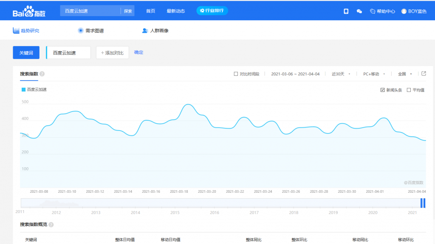Click the 百度云加速 keyword field
The image size is (435, 244).
(68, 53)
